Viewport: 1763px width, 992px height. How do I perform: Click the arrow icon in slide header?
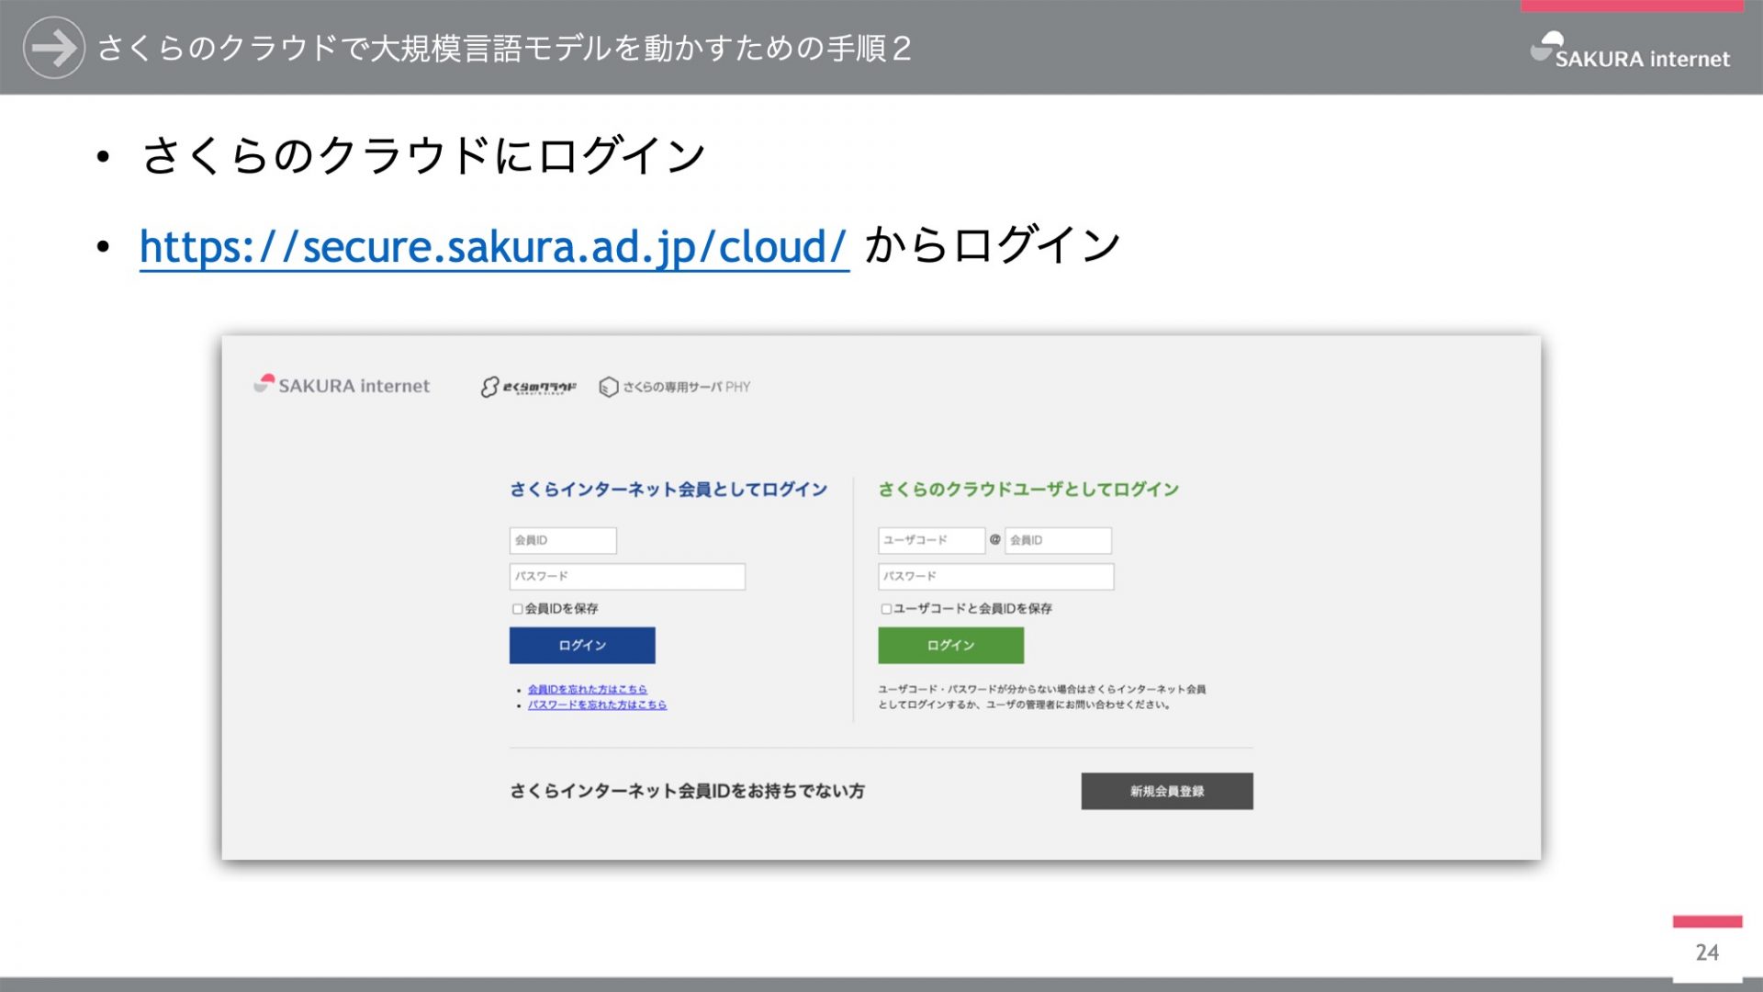tap(53, 48)
